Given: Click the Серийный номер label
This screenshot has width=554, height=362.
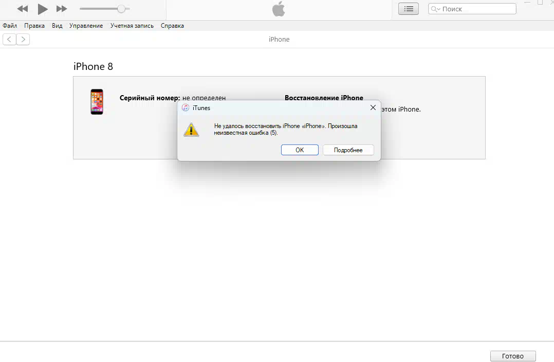Looking at the screenshot, I should pos(150,98).
